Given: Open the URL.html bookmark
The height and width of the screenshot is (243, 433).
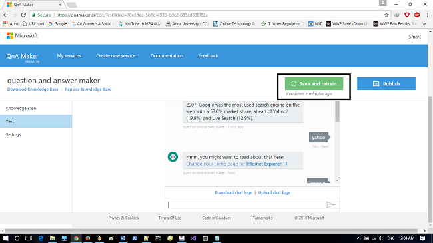Looking at the screenshot, I should pyautogui.click(x=33, y=24).
